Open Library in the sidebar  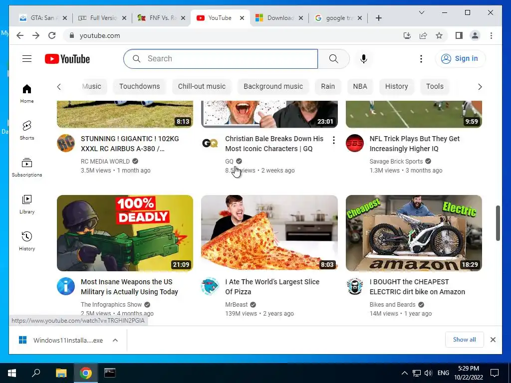tap(27, 204)
